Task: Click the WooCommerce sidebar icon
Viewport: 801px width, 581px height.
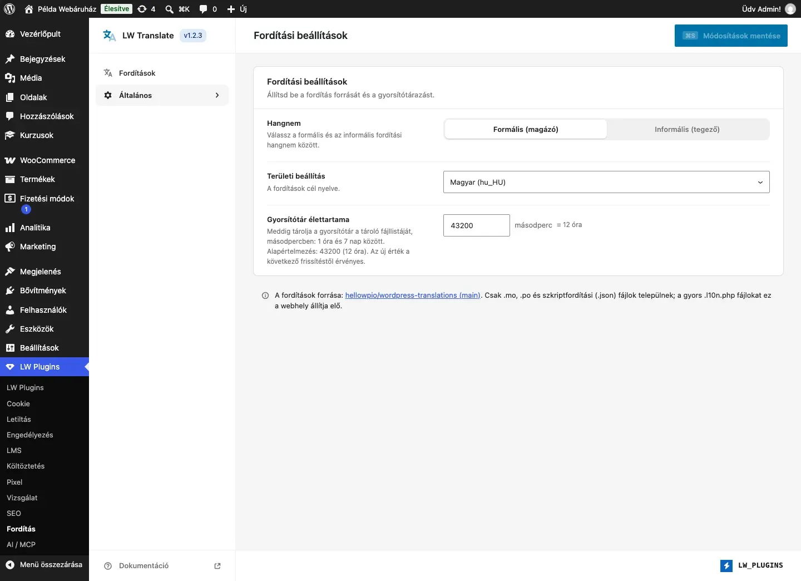Action: tap(10, 160)
